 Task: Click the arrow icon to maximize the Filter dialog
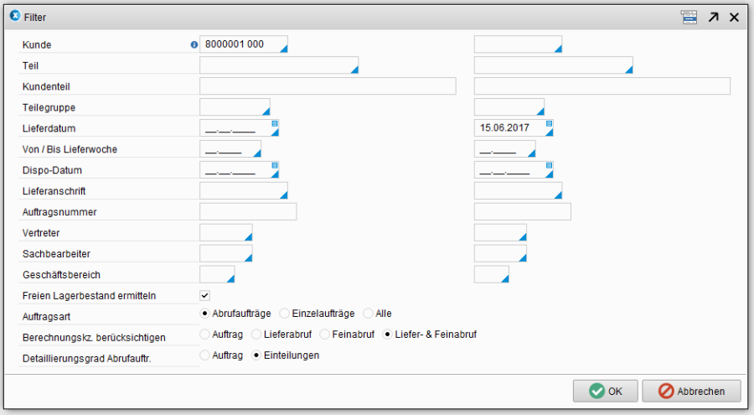pyautogui.click(x=713, y=17)
